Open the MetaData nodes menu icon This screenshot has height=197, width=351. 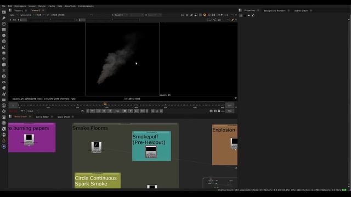click(4, 88)
